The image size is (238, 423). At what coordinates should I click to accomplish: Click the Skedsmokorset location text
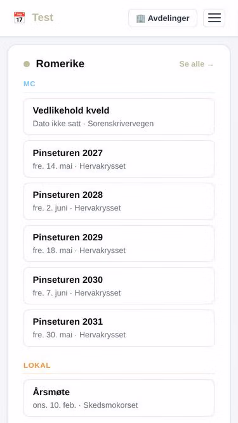pyautogui.click(x=110, y=405)
